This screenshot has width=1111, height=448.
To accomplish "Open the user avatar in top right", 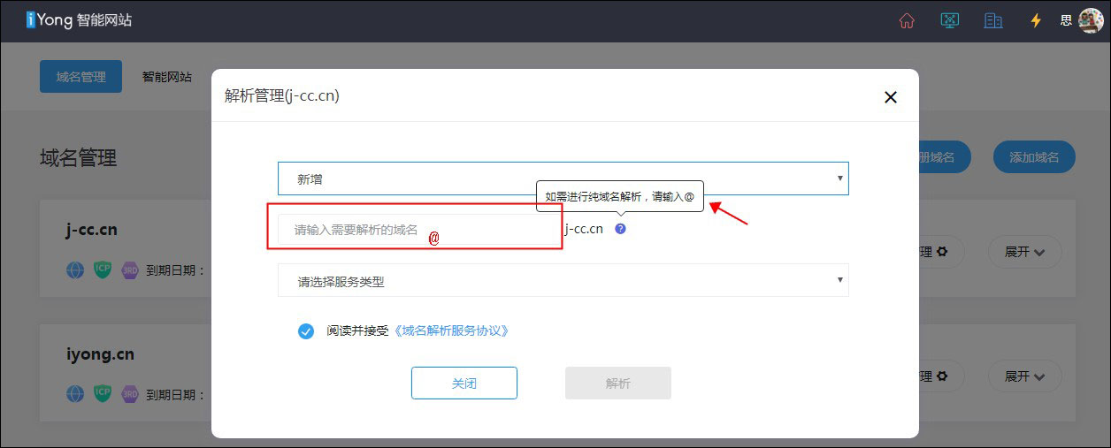I will (x=1091, y=20).
